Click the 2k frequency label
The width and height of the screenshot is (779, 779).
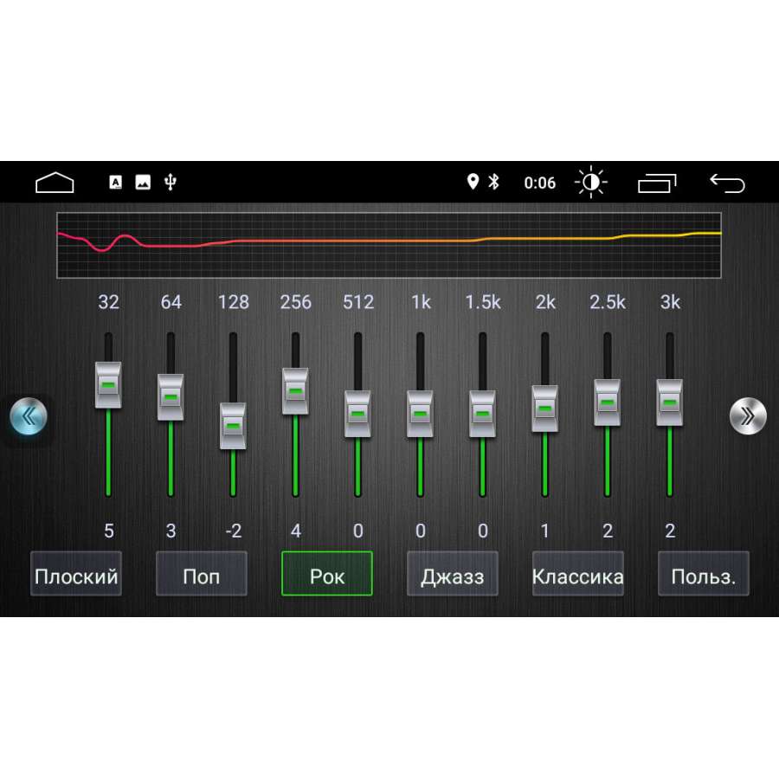pyautogui.click(x=545, y=302)
